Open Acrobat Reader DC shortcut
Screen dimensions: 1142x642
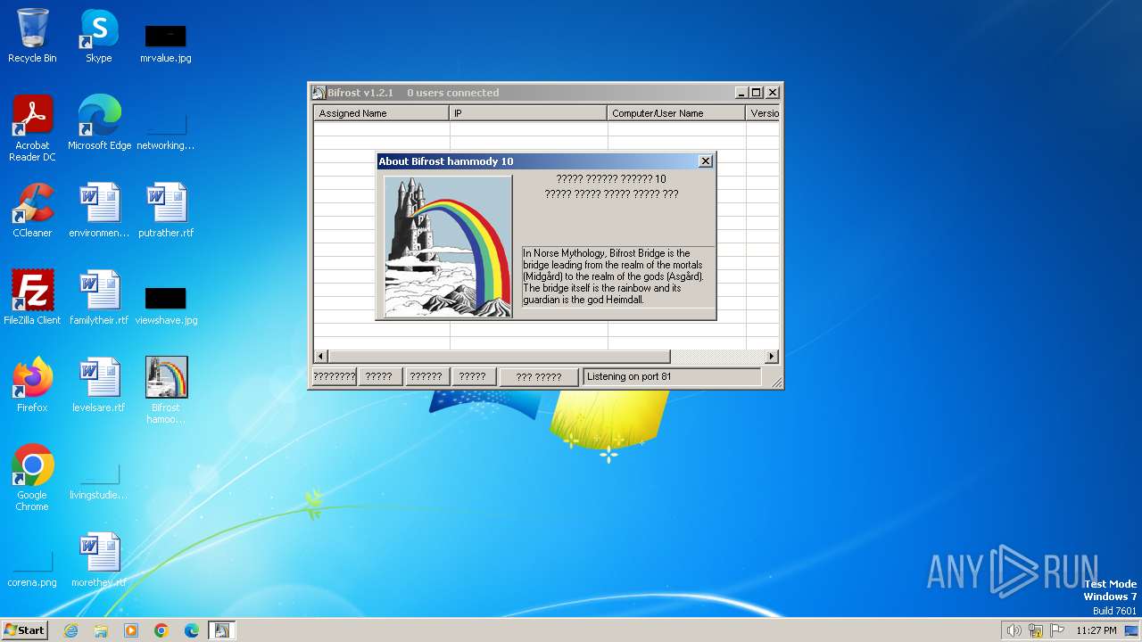(x=32, y=129)
